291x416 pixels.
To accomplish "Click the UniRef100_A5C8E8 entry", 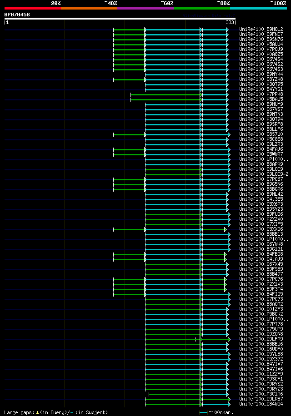I will coord(261,139).
